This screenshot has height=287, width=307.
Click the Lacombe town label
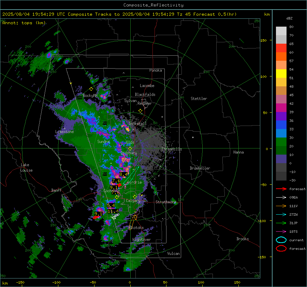(147, 86)
